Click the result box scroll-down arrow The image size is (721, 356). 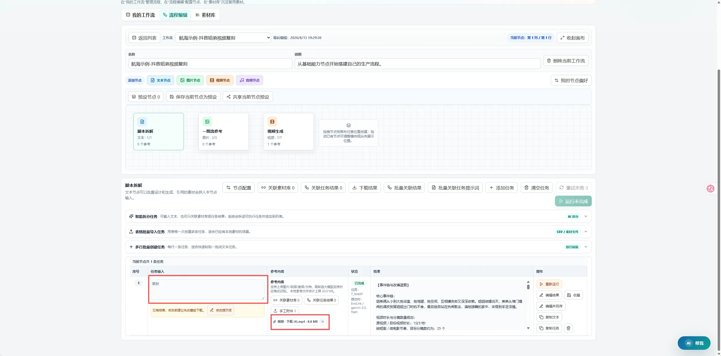[528, 328]
